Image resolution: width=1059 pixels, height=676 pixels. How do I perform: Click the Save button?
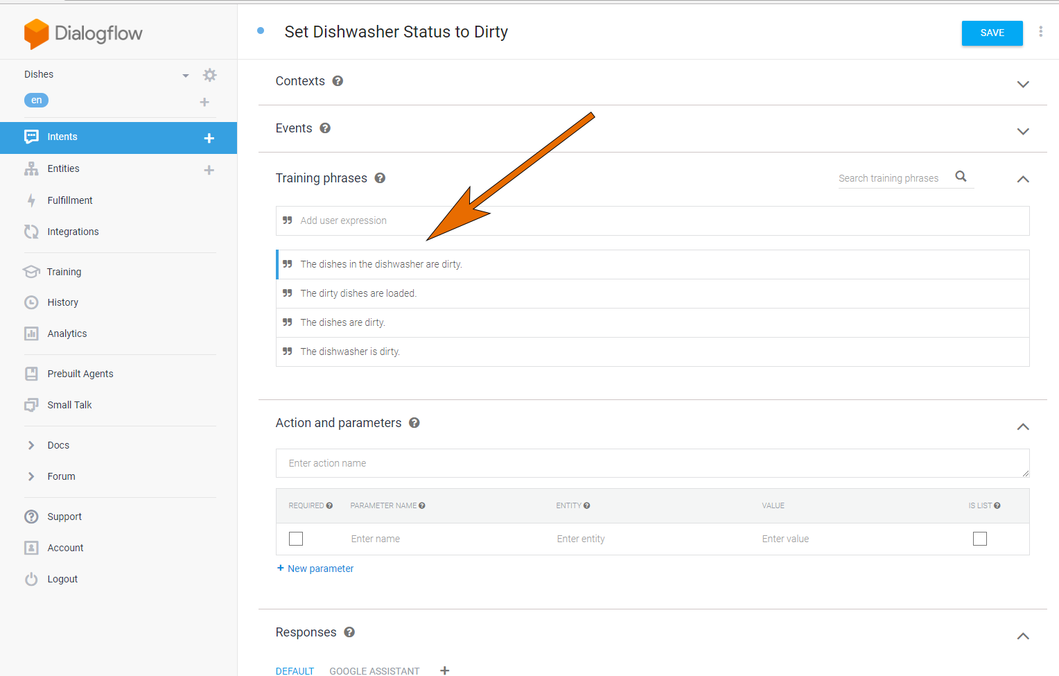[992, 33]
